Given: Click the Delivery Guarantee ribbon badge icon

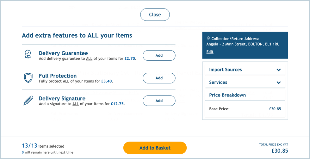Looking at the screenshot, I should click(x=28, y=55).
